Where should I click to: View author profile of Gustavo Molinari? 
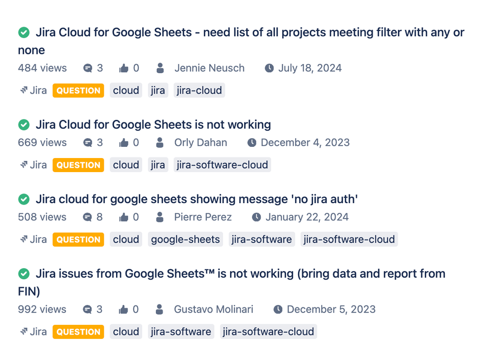pyautogui.click(x=214, y=309)
